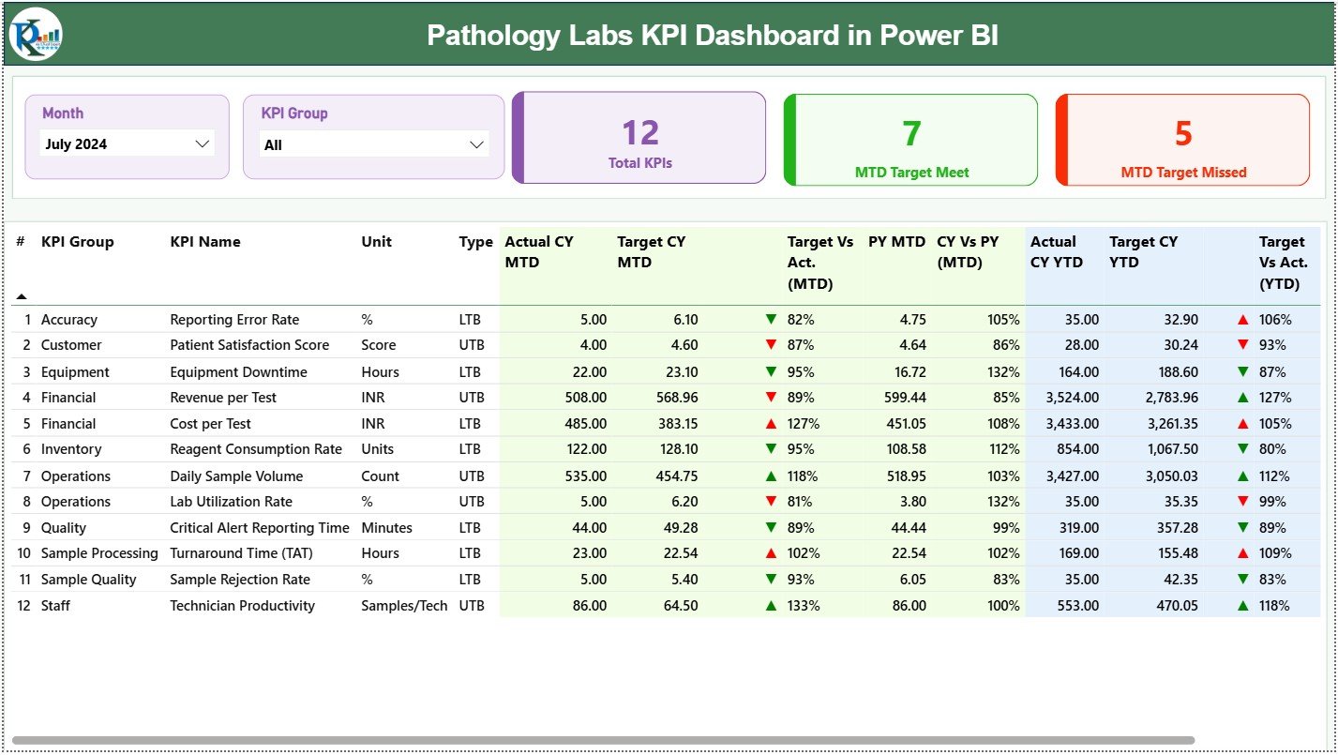Click the 12 Total KPIs card

tap(639, 138)
